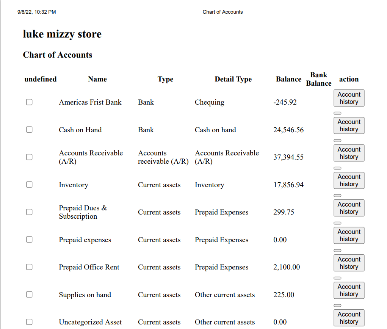Open Account history for Prepaid Office Rent

click(x=349, y=263)
